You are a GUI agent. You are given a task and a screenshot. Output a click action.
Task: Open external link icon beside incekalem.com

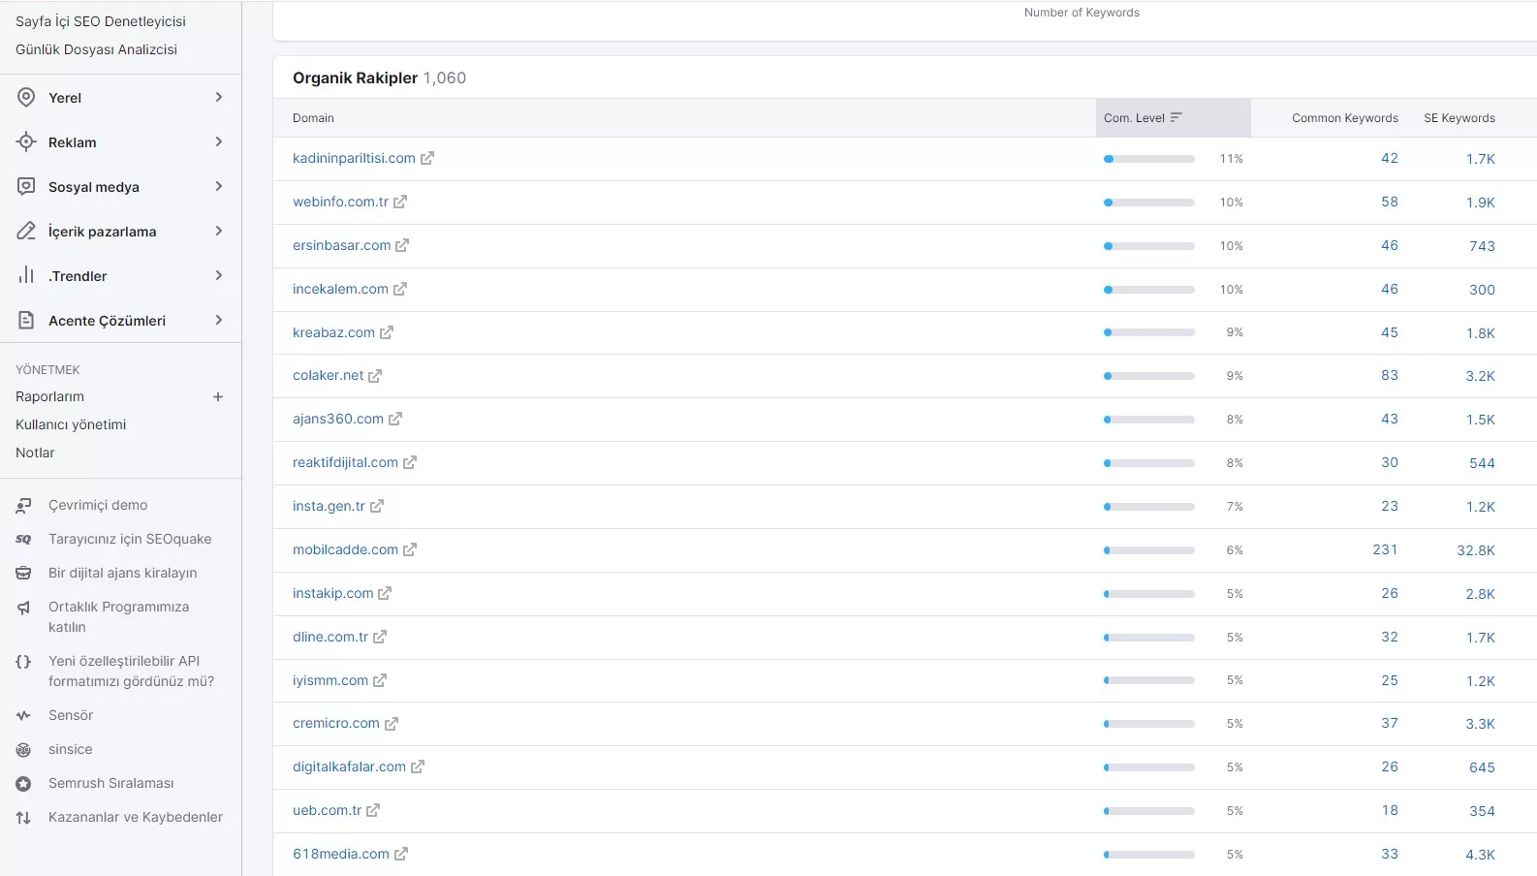click(x=400, y=289)
